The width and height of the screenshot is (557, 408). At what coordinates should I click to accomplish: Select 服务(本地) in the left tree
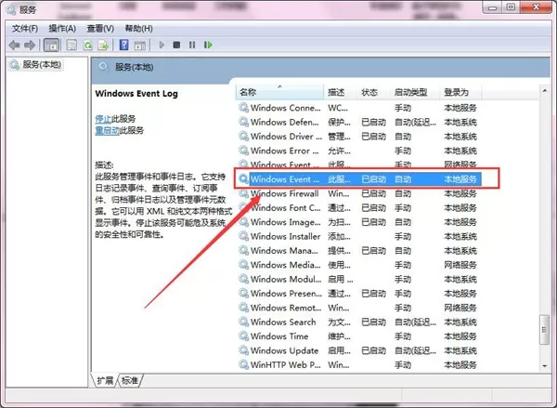tap(35, 65)
